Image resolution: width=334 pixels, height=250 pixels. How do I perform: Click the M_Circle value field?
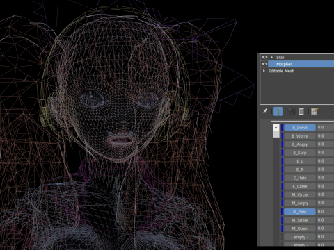326,194
